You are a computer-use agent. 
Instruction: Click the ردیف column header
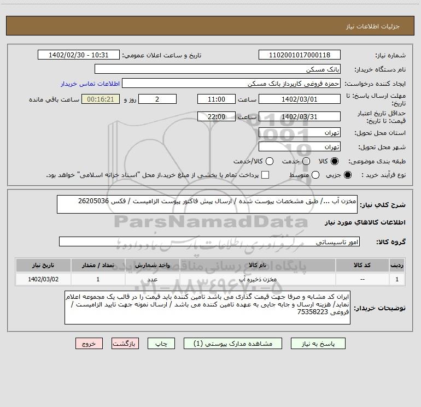[397, 265]
